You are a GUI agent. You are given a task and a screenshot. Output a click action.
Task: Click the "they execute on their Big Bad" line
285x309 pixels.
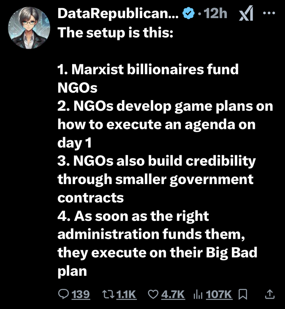coord(157,253)
